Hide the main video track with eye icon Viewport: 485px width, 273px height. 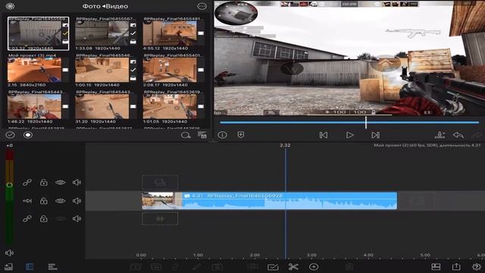coord(61,201)
